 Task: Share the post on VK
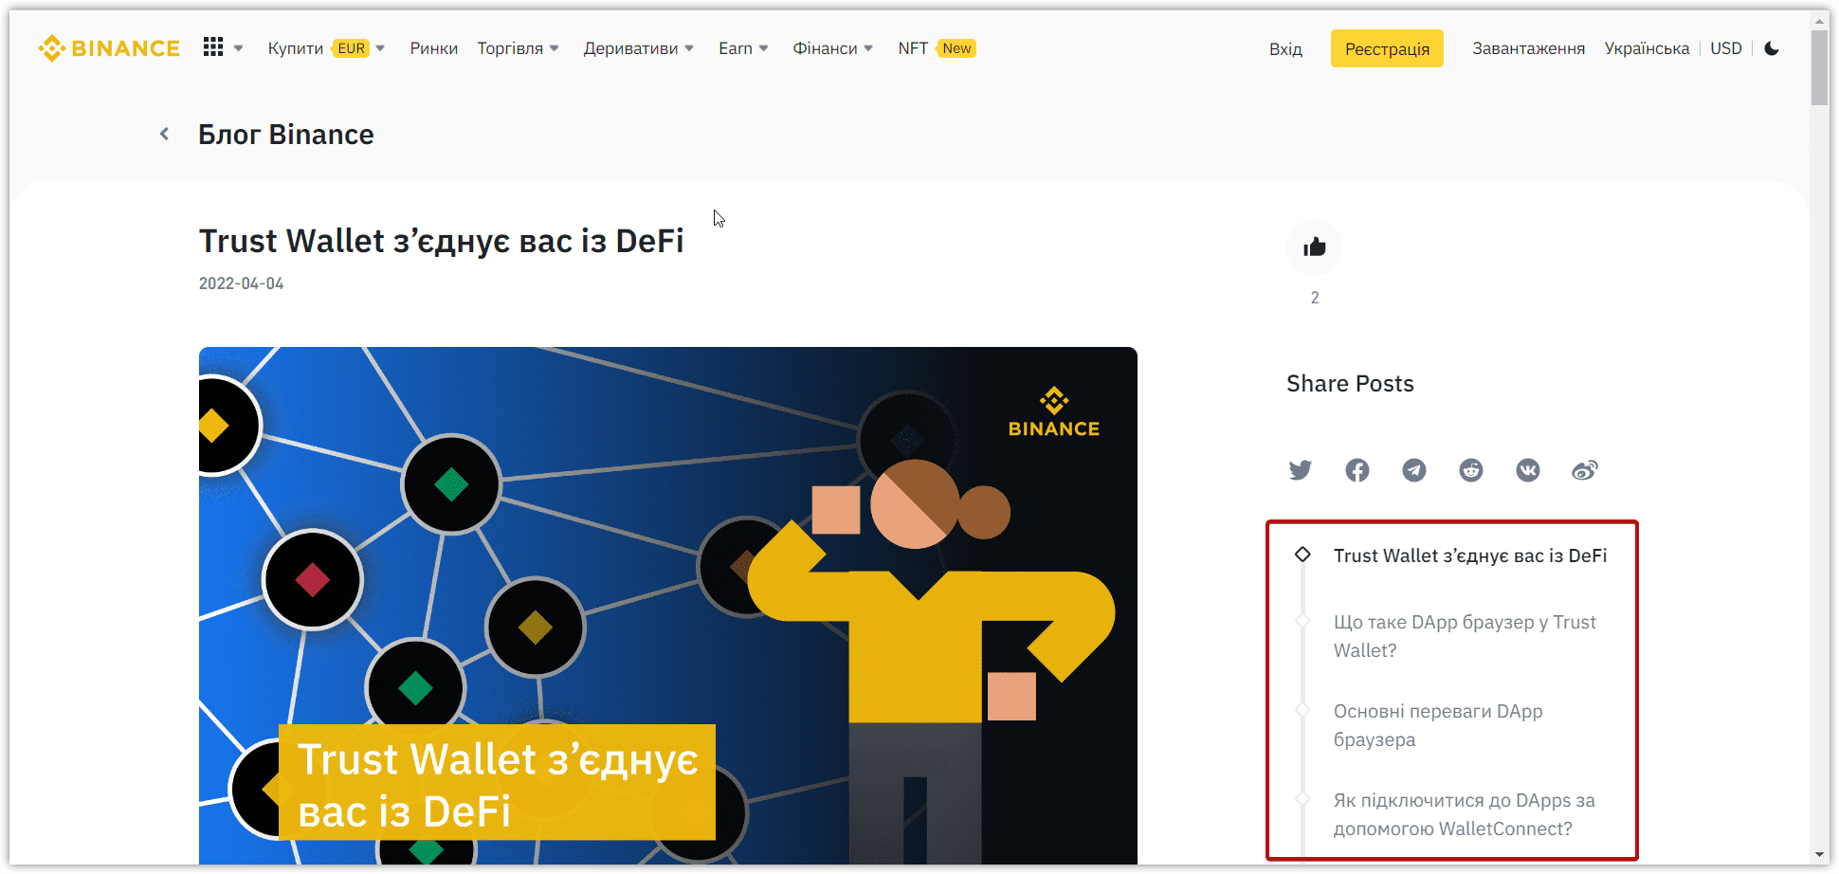click(x=1528, y=470)
